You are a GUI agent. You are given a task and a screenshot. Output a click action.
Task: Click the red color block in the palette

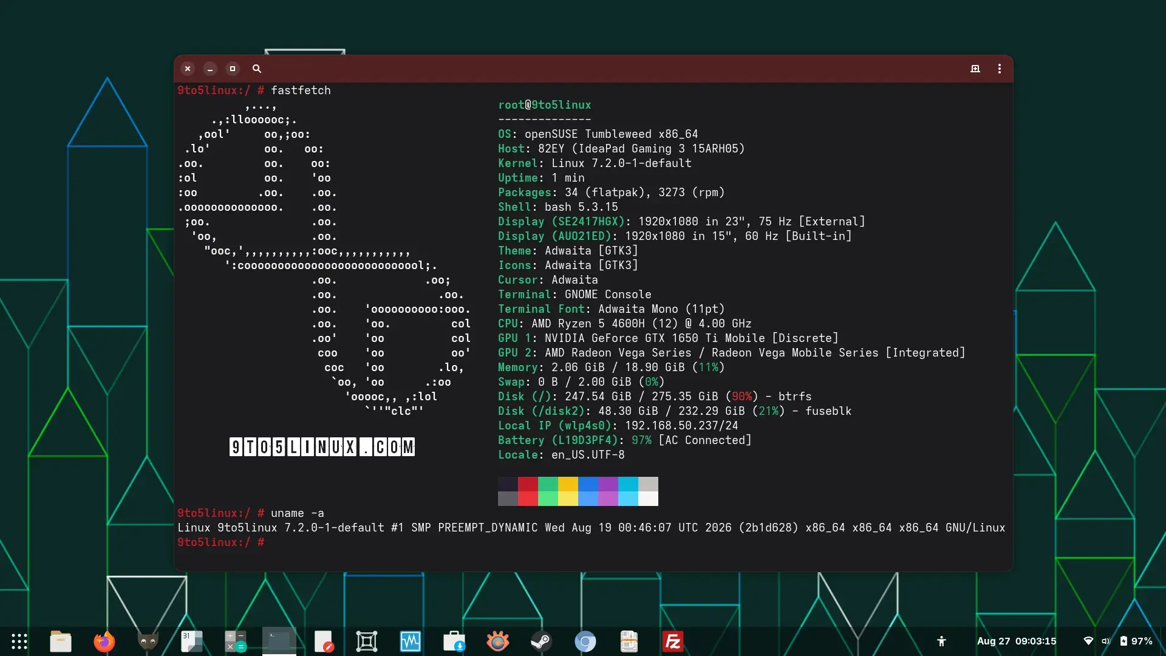[528, 484]
